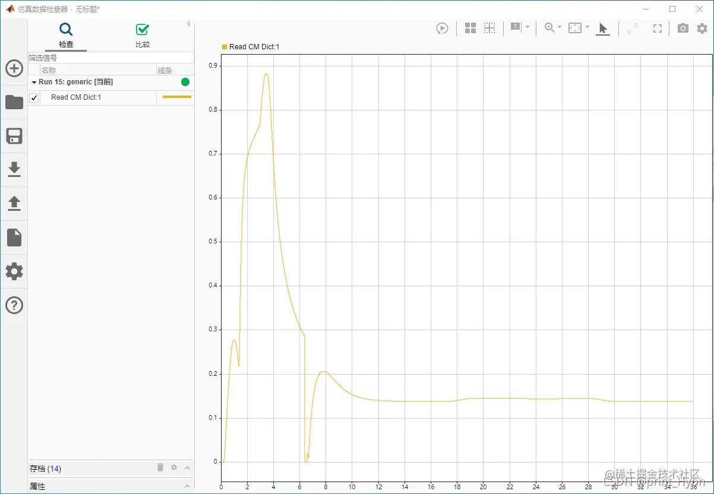714x494 pixels.
Task: Open Help with the question mark icon
Action: [x=14, y=305]
